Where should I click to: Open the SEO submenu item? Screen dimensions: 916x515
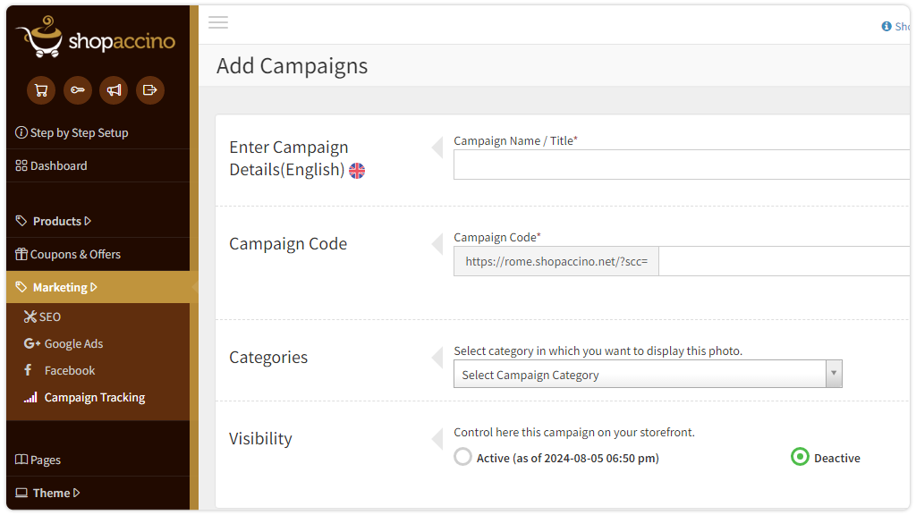pyautogui.click(x=49, y=317)
